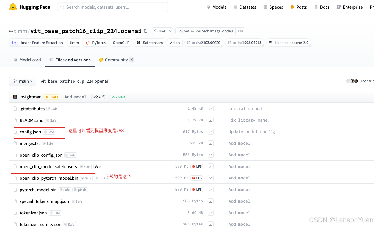Click the PyTorch tag

pyautogui.click(x=96, y=43)
